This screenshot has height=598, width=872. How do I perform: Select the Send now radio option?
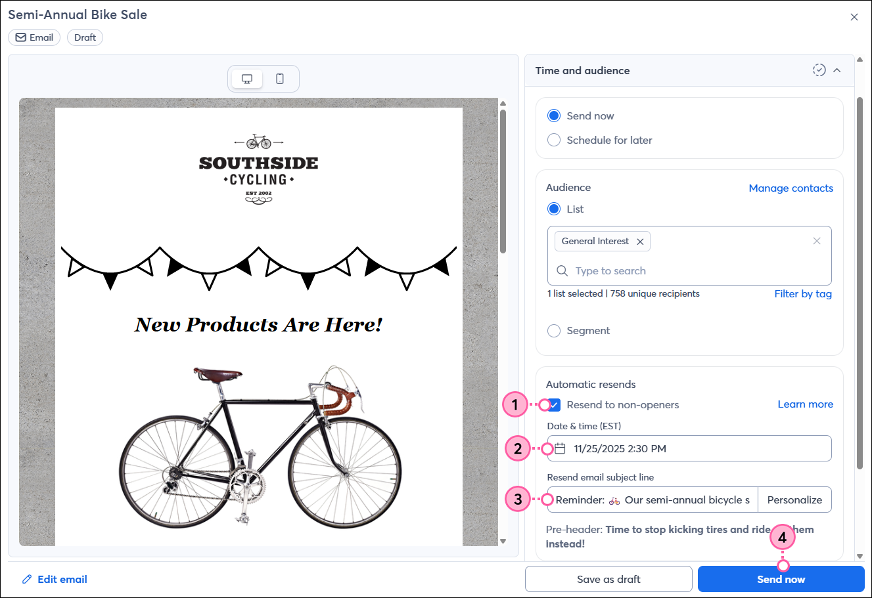554,116
